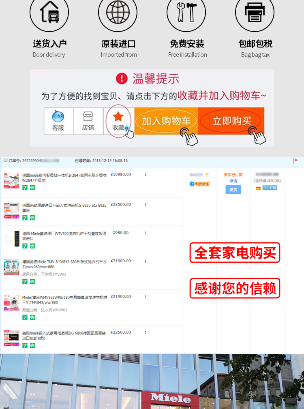Tick the checkbox beside 订单号
The image size is (304, 409).
coord(6,160)
